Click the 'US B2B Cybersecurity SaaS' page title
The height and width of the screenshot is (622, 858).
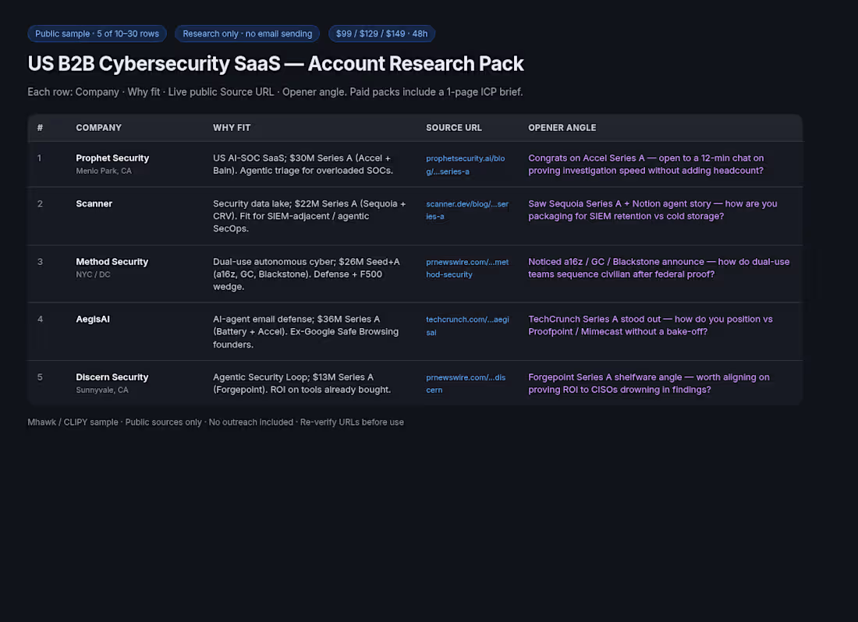tap(276, 63)
